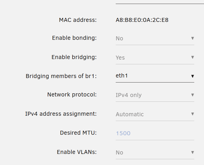The height and width of the screenshot is (165, 204).
Task: Click the 'Enable VLANs:' label
Action: pyautogui.click(x=77, y=152)
